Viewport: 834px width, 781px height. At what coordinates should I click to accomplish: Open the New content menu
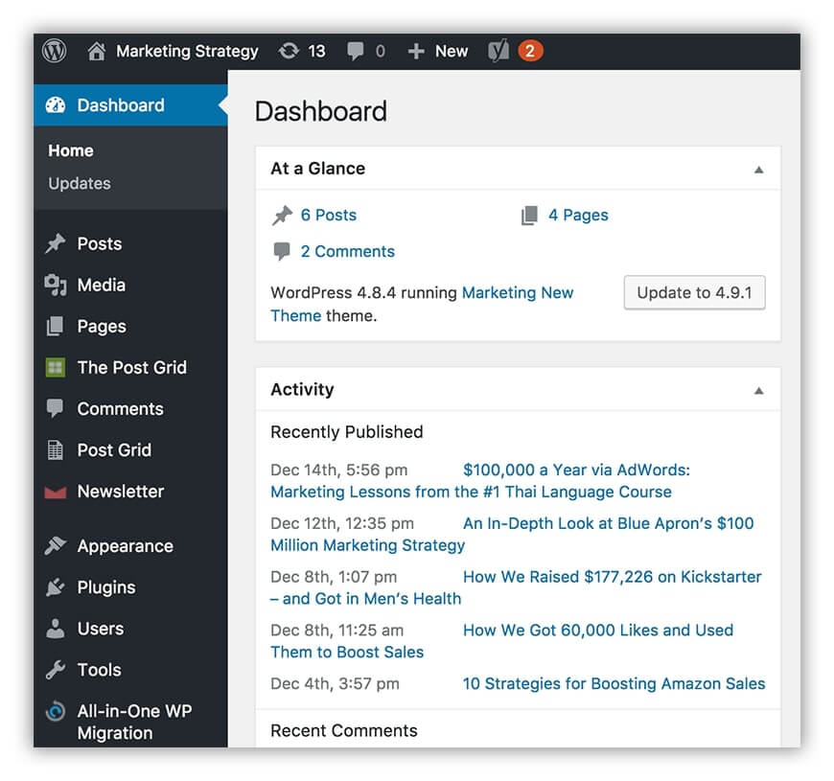[438, 51]
